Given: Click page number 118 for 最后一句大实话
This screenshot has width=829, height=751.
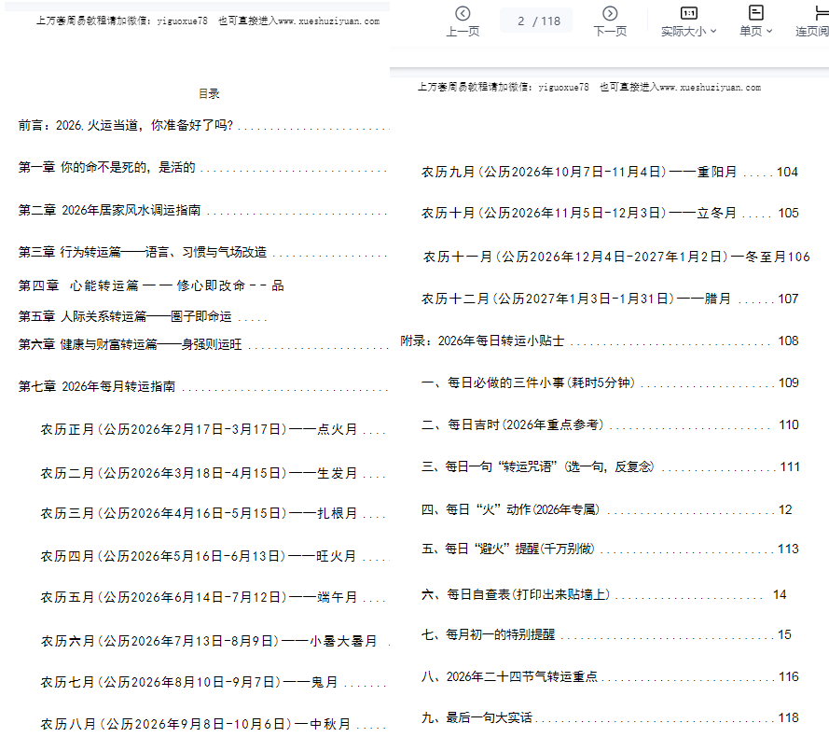Looking at the screenshot, I should tap(788, 718).
